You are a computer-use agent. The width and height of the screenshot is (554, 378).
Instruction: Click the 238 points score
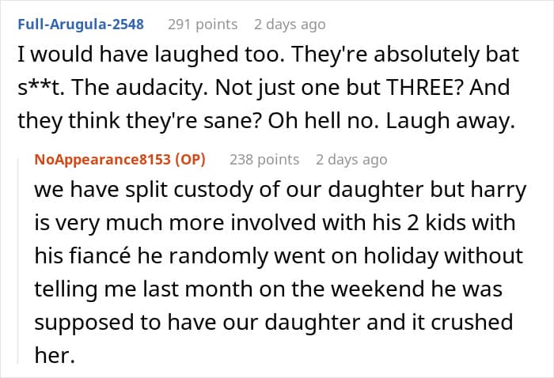click(264, 160)
